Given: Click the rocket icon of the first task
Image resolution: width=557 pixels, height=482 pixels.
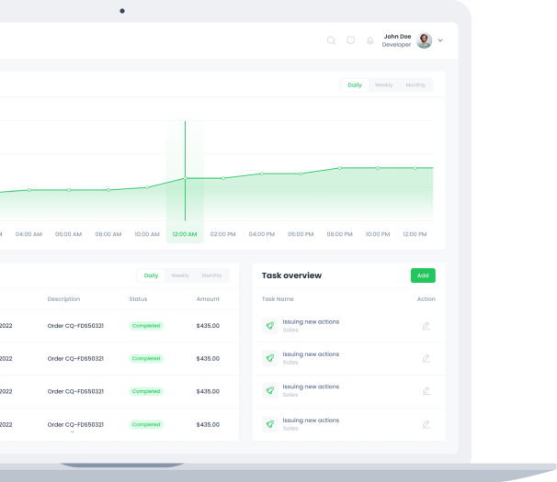Looking at the screenshot, I should [269, 326].
